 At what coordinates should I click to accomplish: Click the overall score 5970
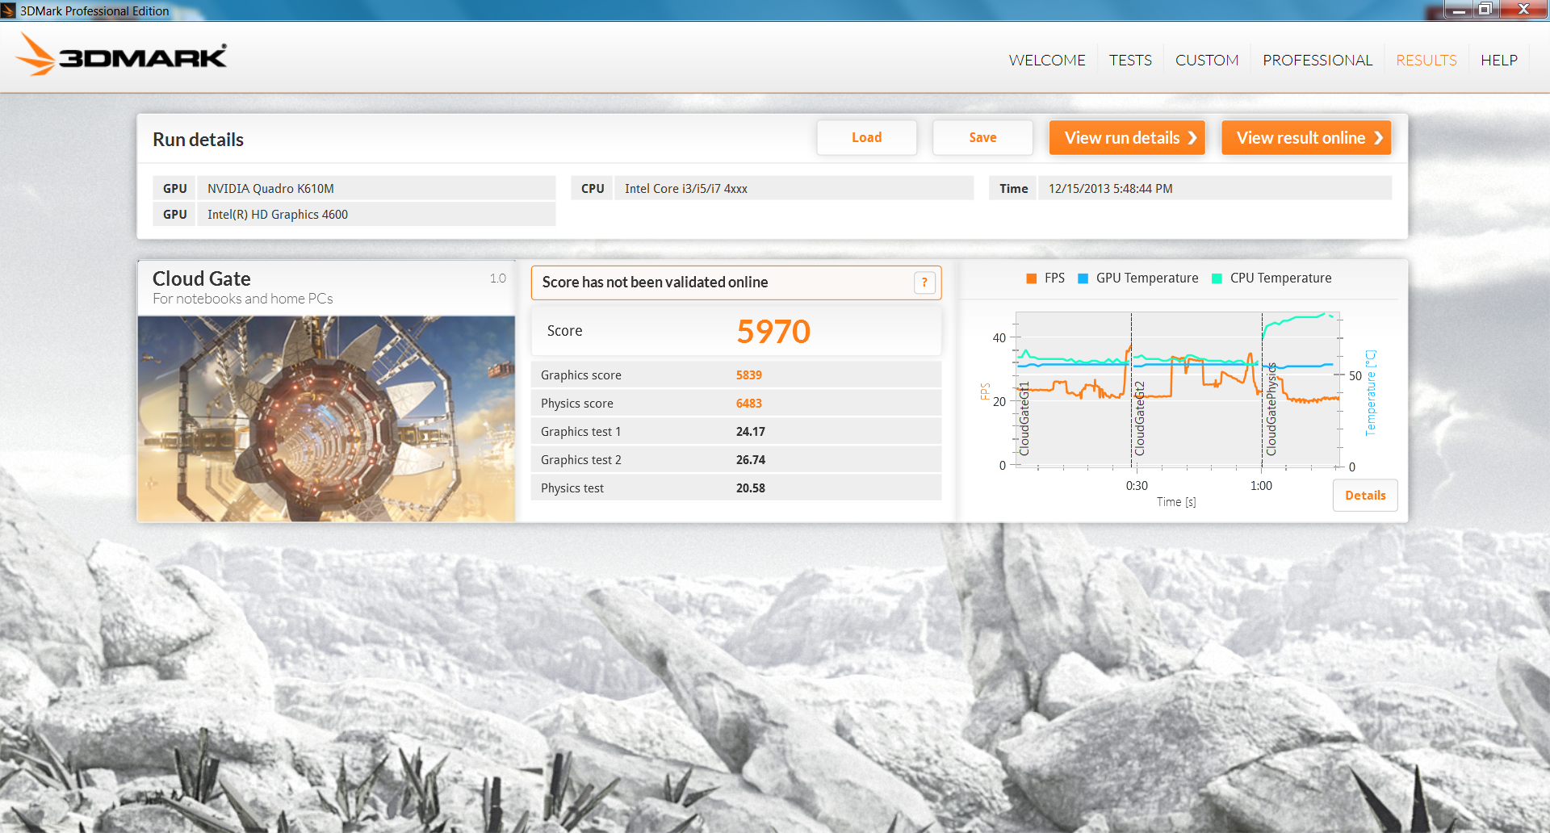coord(773,332)
